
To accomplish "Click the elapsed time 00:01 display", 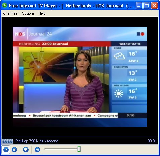I will [x=152, y=141].
